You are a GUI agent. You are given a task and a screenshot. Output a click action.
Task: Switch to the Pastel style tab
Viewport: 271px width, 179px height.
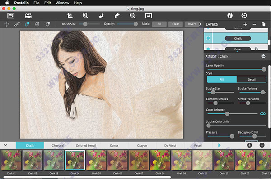point(198,145)
